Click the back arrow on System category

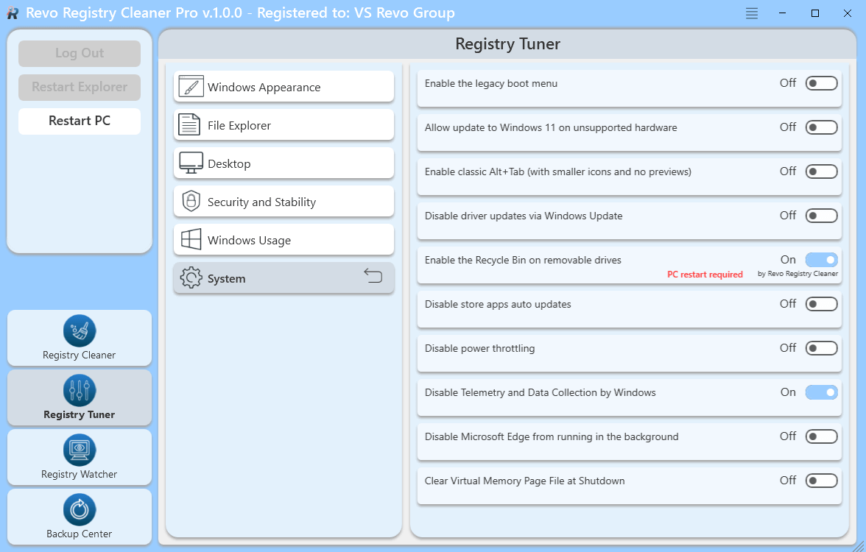(373, 276)
